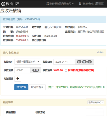Open the 账有书物流有限公司 company dropdown

60,4
